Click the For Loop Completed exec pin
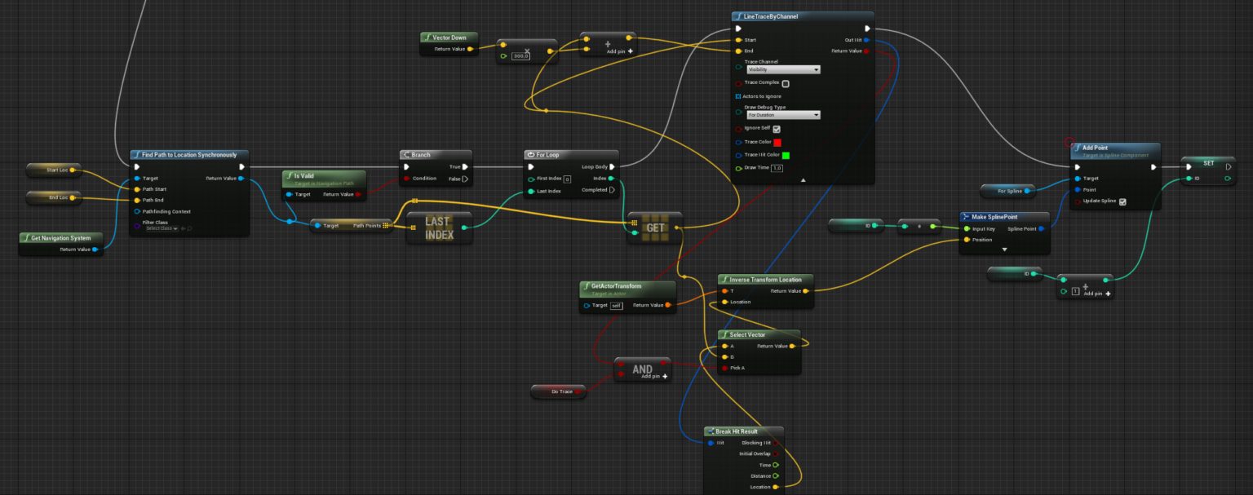This screenshot has height=495, width=1253. point(612,190)
